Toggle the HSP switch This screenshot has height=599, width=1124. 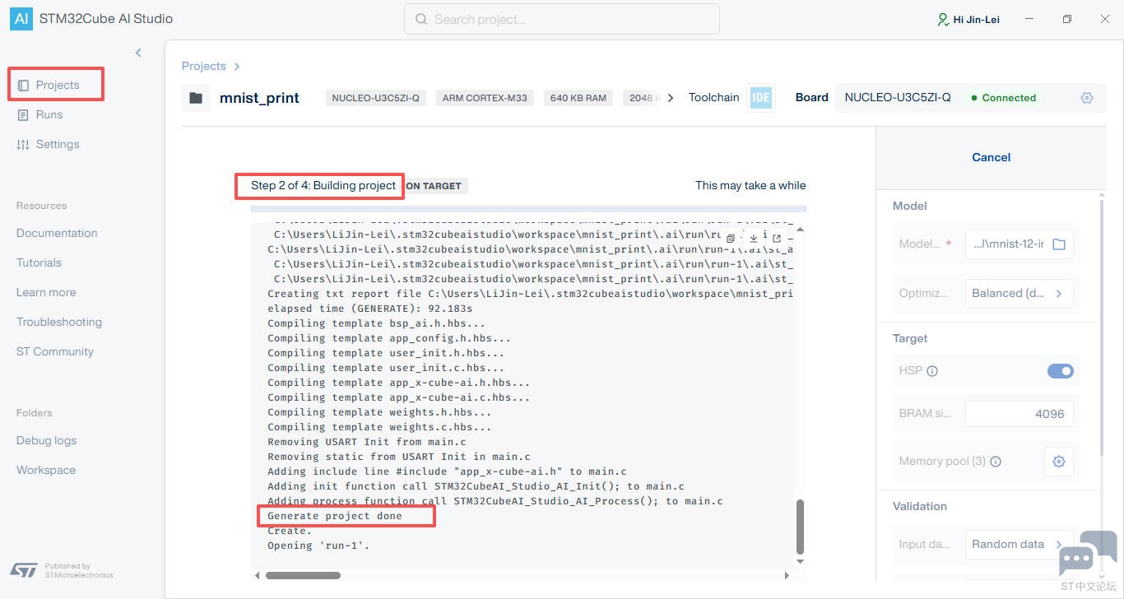[1061, 371]
